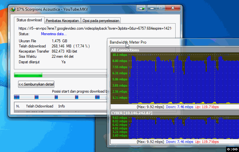Open the Pembatas Kecepatan tab
This screenshot has width=239, height=152.
click(x=62, y=21)
